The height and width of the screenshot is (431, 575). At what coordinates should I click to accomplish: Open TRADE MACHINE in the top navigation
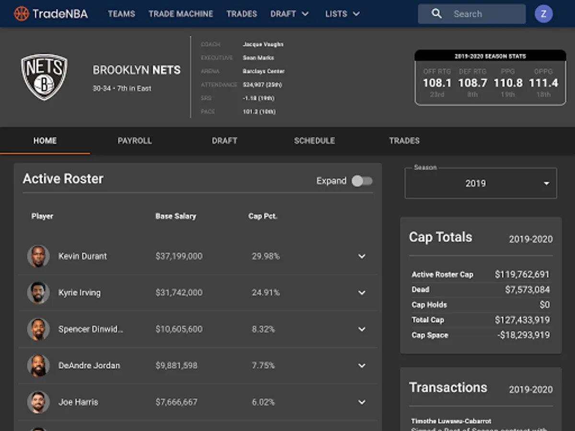pos(181,14)
